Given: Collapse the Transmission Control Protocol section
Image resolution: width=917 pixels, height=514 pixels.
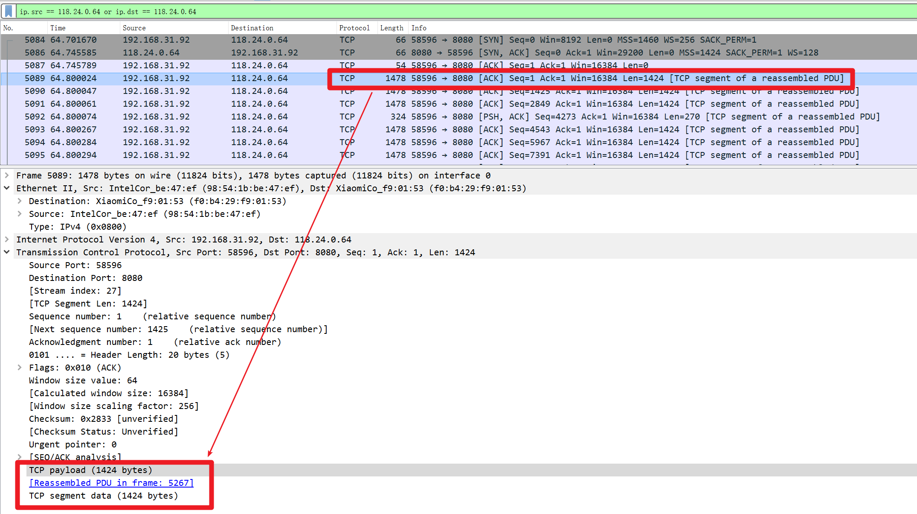Looking at the screenshot, I should pos(7,252).
